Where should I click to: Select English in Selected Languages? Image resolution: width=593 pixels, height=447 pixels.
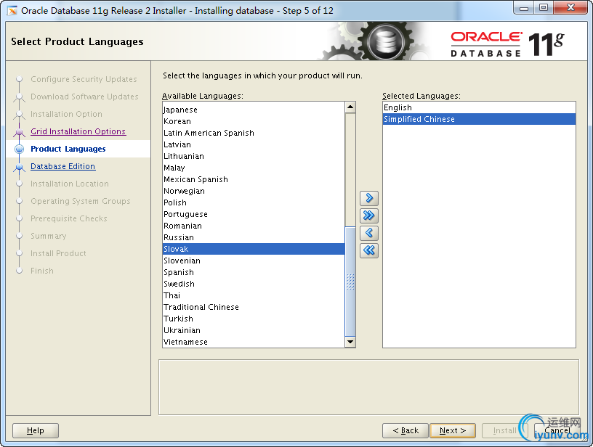pos(479,107)
